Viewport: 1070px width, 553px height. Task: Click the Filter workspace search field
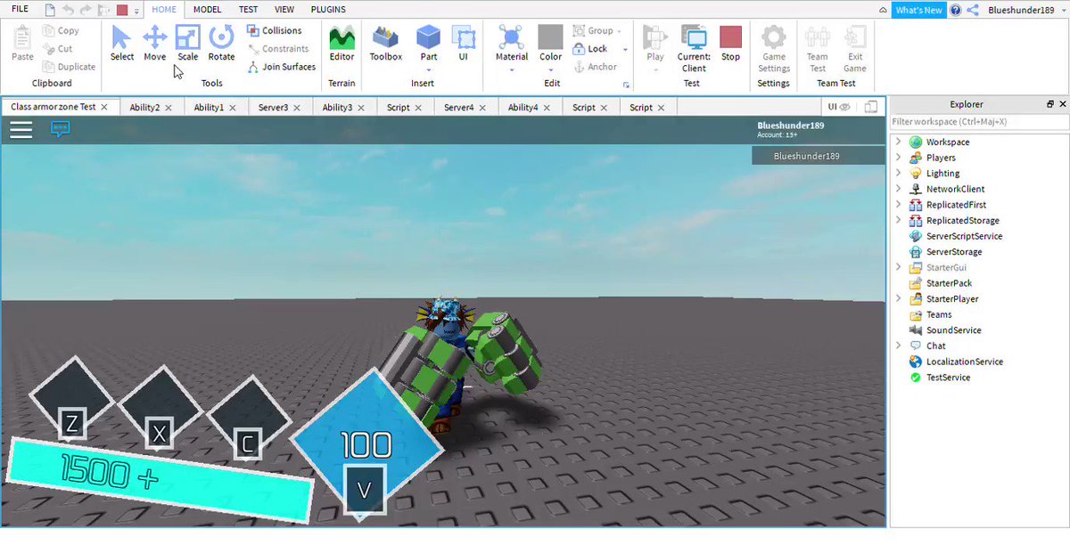[x=979, y=122]
